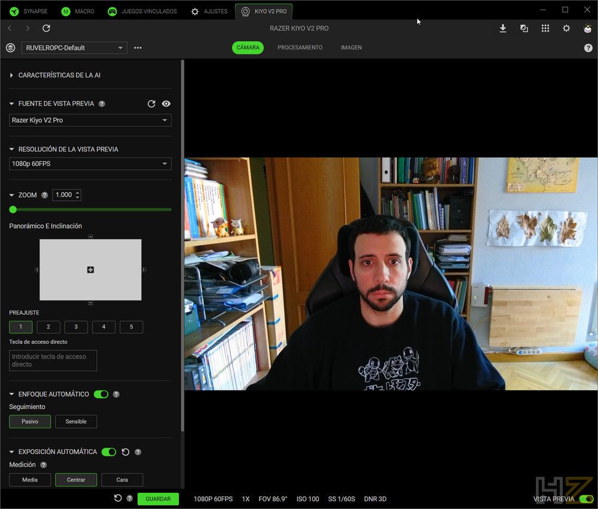This screenshot has height=509, width=598.
Task: Collapse the Zoom section
Action: (x=11, y=195)
